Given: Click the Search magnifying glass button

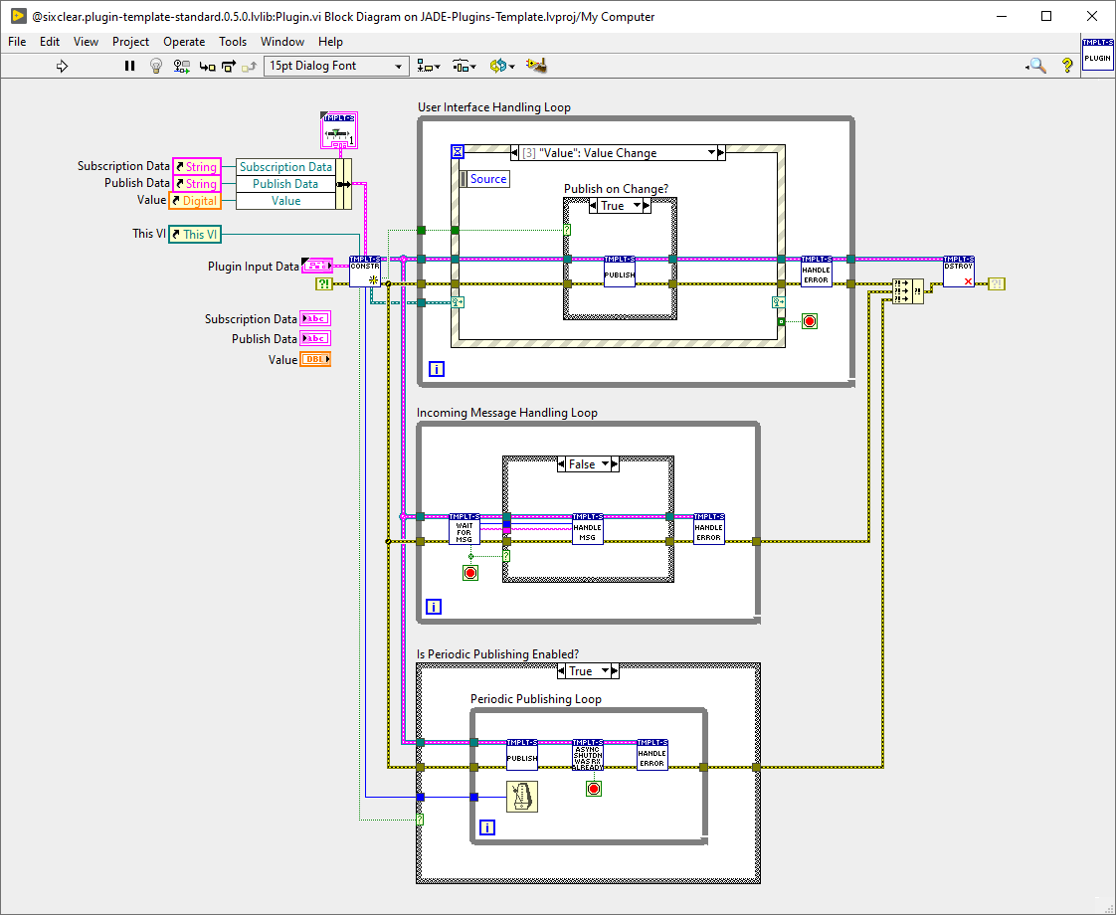Looking at the screenshot, I should point(1035,66).
